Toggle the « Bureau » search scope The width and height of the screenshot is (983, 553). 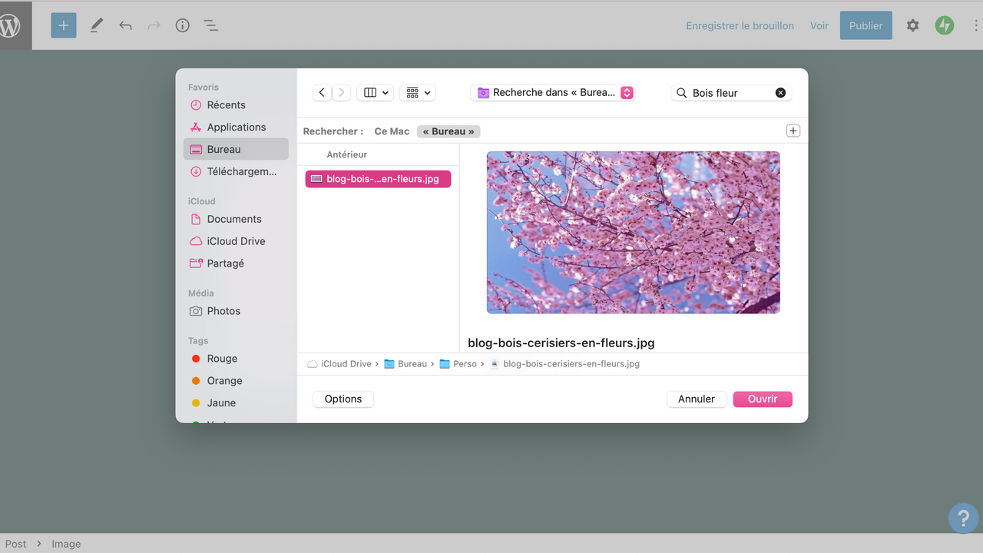click(448, 131)
